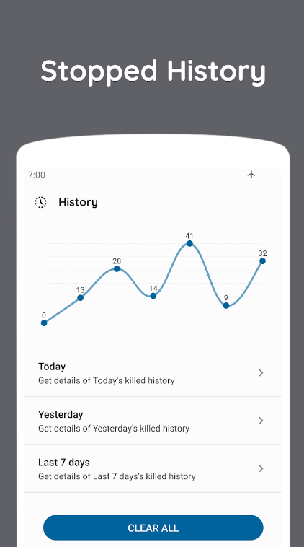Image resolution: width=304 pixels, height=547 pixels.
Task: Select the chart point labeled 0
Action: click(x=44, y=323)
